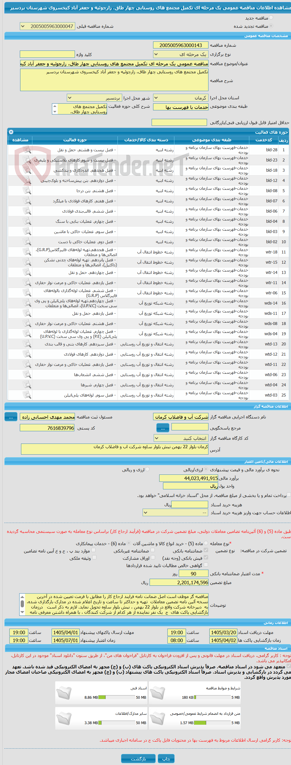291x765 pixels.
Task: Sort by کدخدمت column header
Action: pyautogui.click(x=263, y=140)
